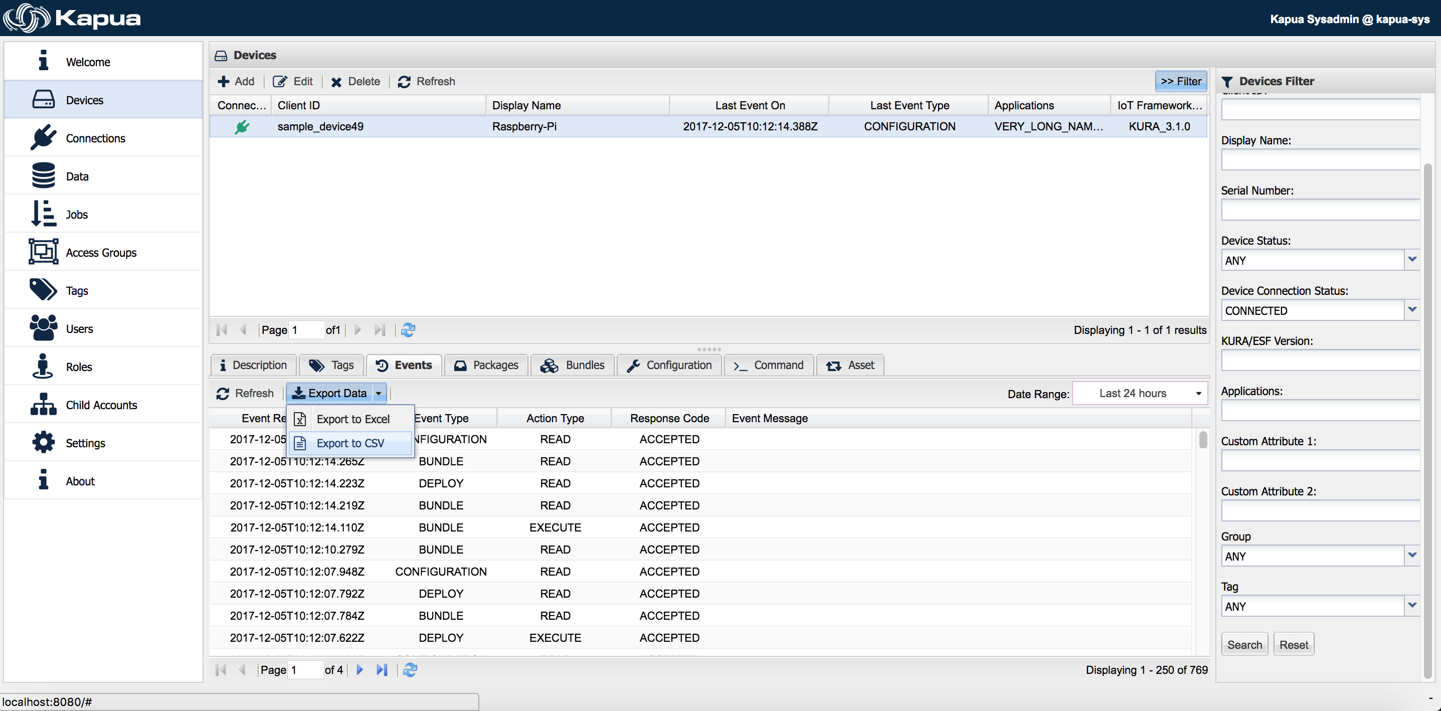This screenshot has width=1441, height=711.
Task: Expand the Tag filter dropdown
Action: [1412, 605]
